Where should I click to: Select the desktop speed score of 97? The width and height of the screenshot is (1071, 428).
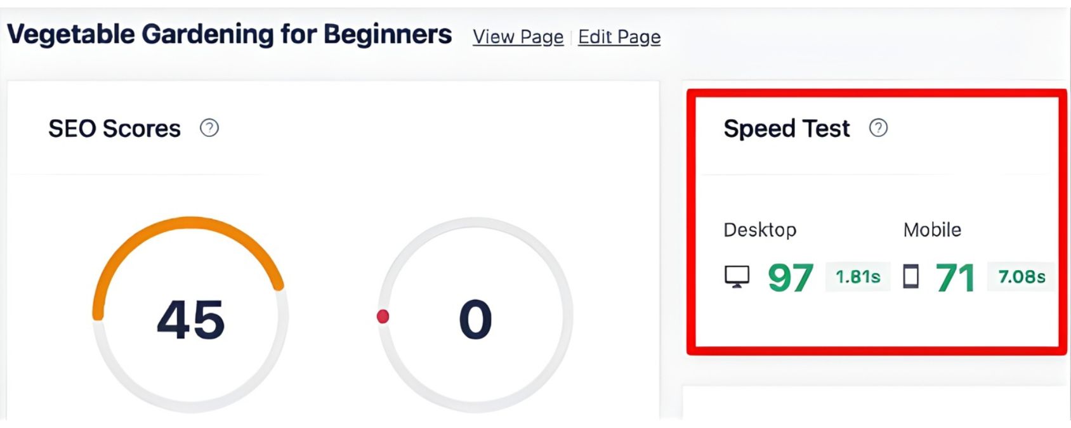point(791,276)
